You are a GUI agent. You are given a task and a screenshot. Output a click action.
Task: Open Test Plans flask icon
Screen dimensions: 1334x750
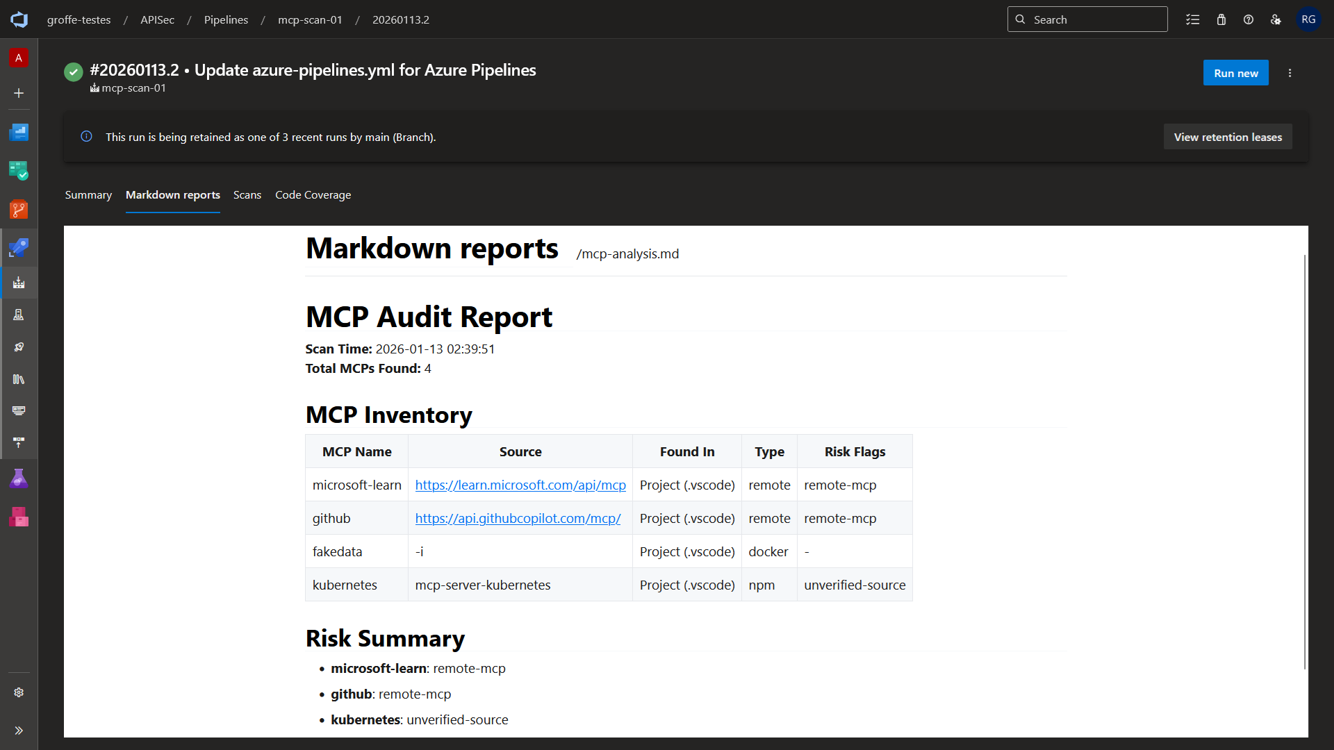19,478
